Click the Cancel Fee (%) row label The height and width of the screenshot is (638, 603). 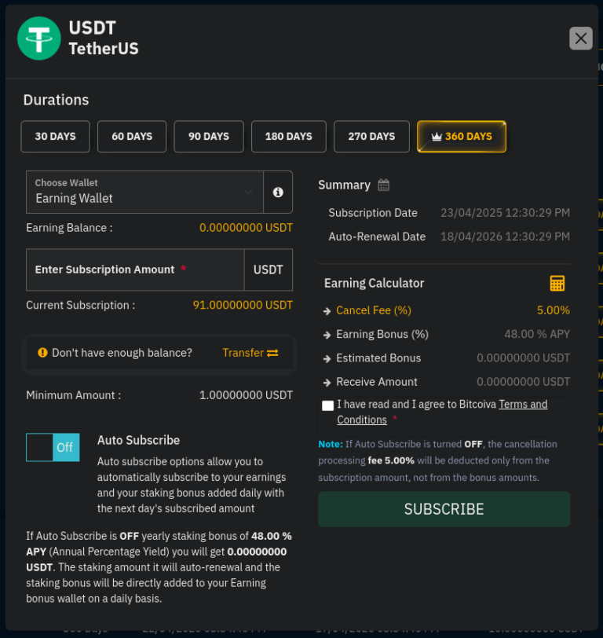tap(373, 310)
